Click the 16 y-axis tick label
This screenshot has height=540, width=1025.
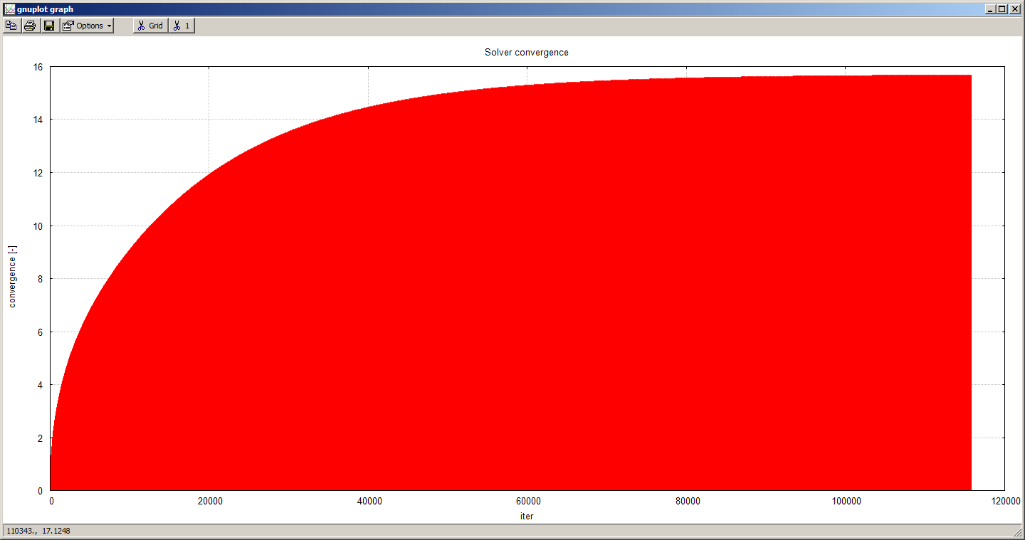point(36,67)
